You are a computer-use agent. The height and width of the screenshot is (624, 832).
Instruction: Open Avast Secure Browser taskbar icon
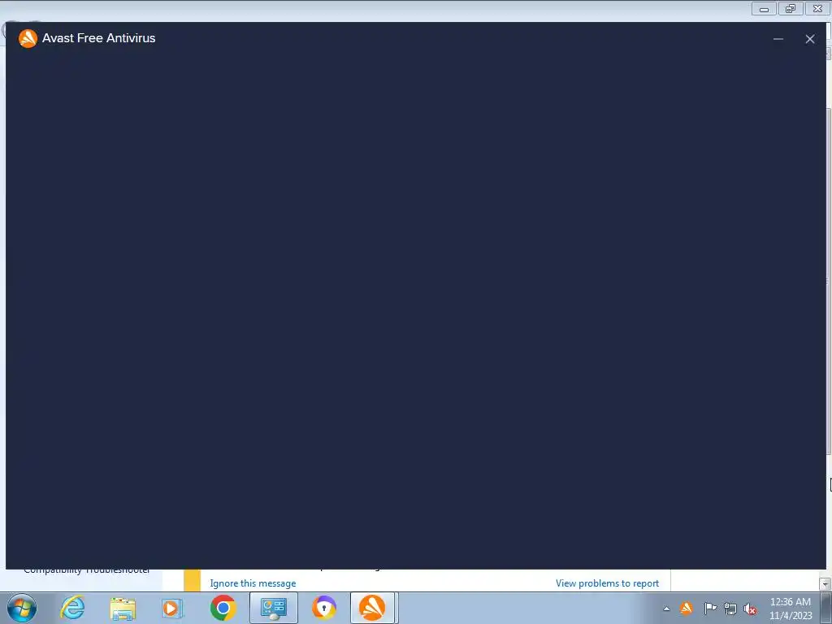[x=323, y=608]
